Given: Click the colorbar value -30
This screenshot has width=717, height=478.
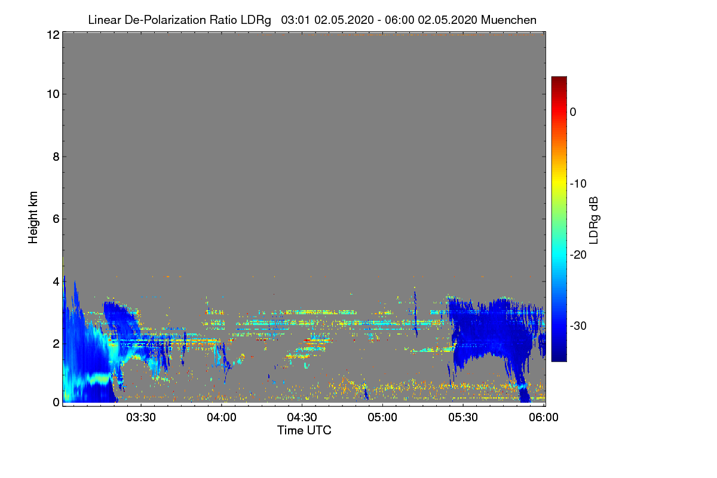Looking at the screenshot, I should click(578, 326).
